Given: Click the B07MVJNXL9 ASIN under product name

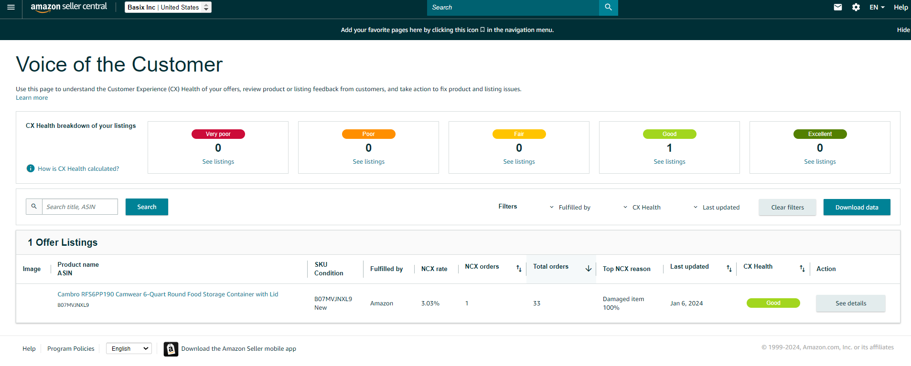Looking at the screenshot, I should 73,305.
